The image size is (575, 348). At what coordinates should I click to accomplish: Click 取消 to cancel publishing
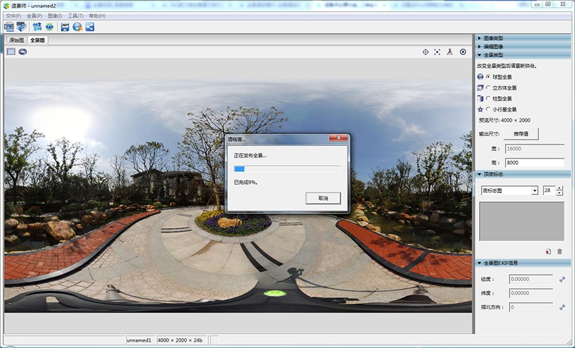(x=323, y=198)
